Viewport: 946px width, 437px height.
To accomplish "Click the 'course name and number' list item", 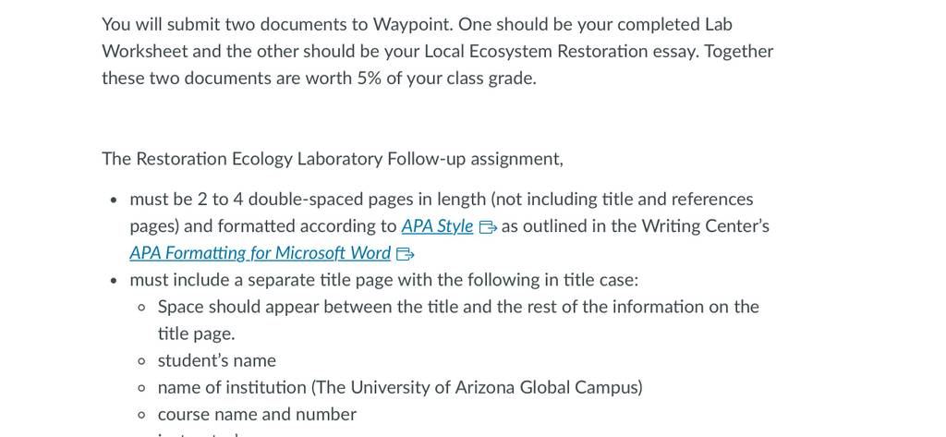I will point(257,414).
